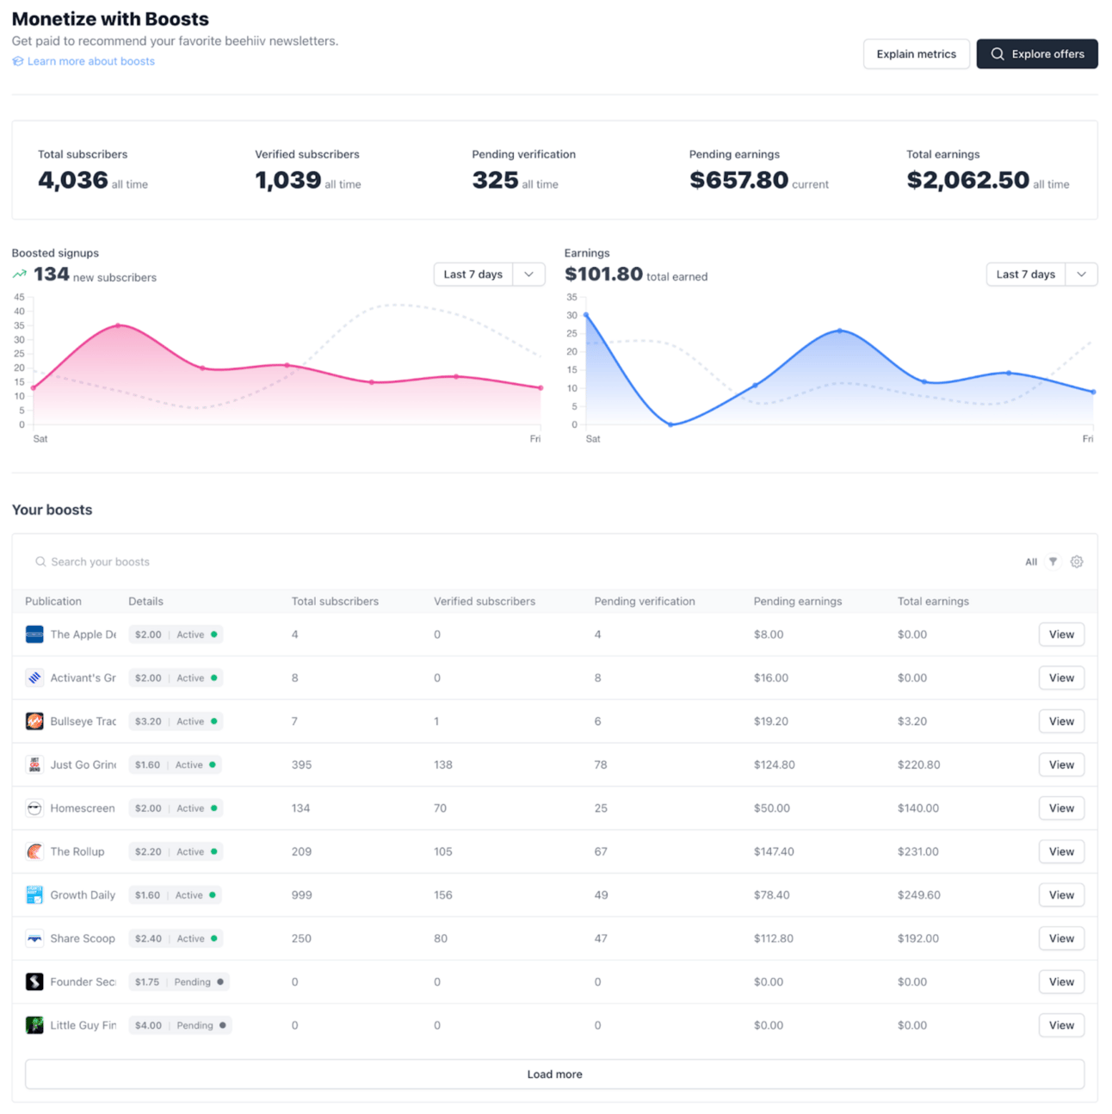The height and width of the screenshot is (1114, 1112).
Task: Click Explore offers button
Action: tap(1037, 53)
